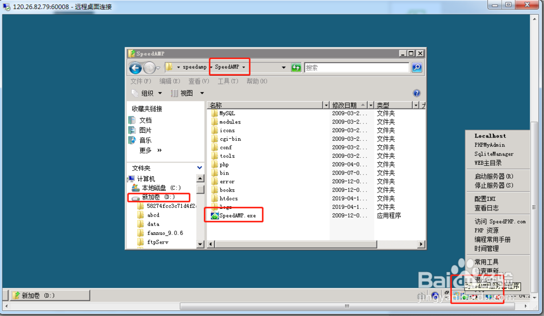Open 常用工具 menu entry
544x316 pixels.
click(x=486, y=262)
